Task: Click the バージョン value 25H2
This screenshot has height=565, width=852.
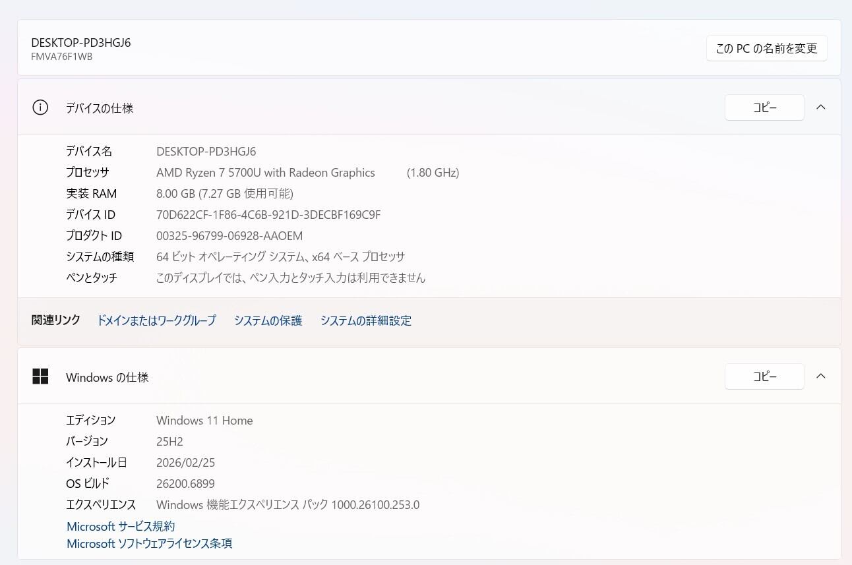Action: coord(169,442)
